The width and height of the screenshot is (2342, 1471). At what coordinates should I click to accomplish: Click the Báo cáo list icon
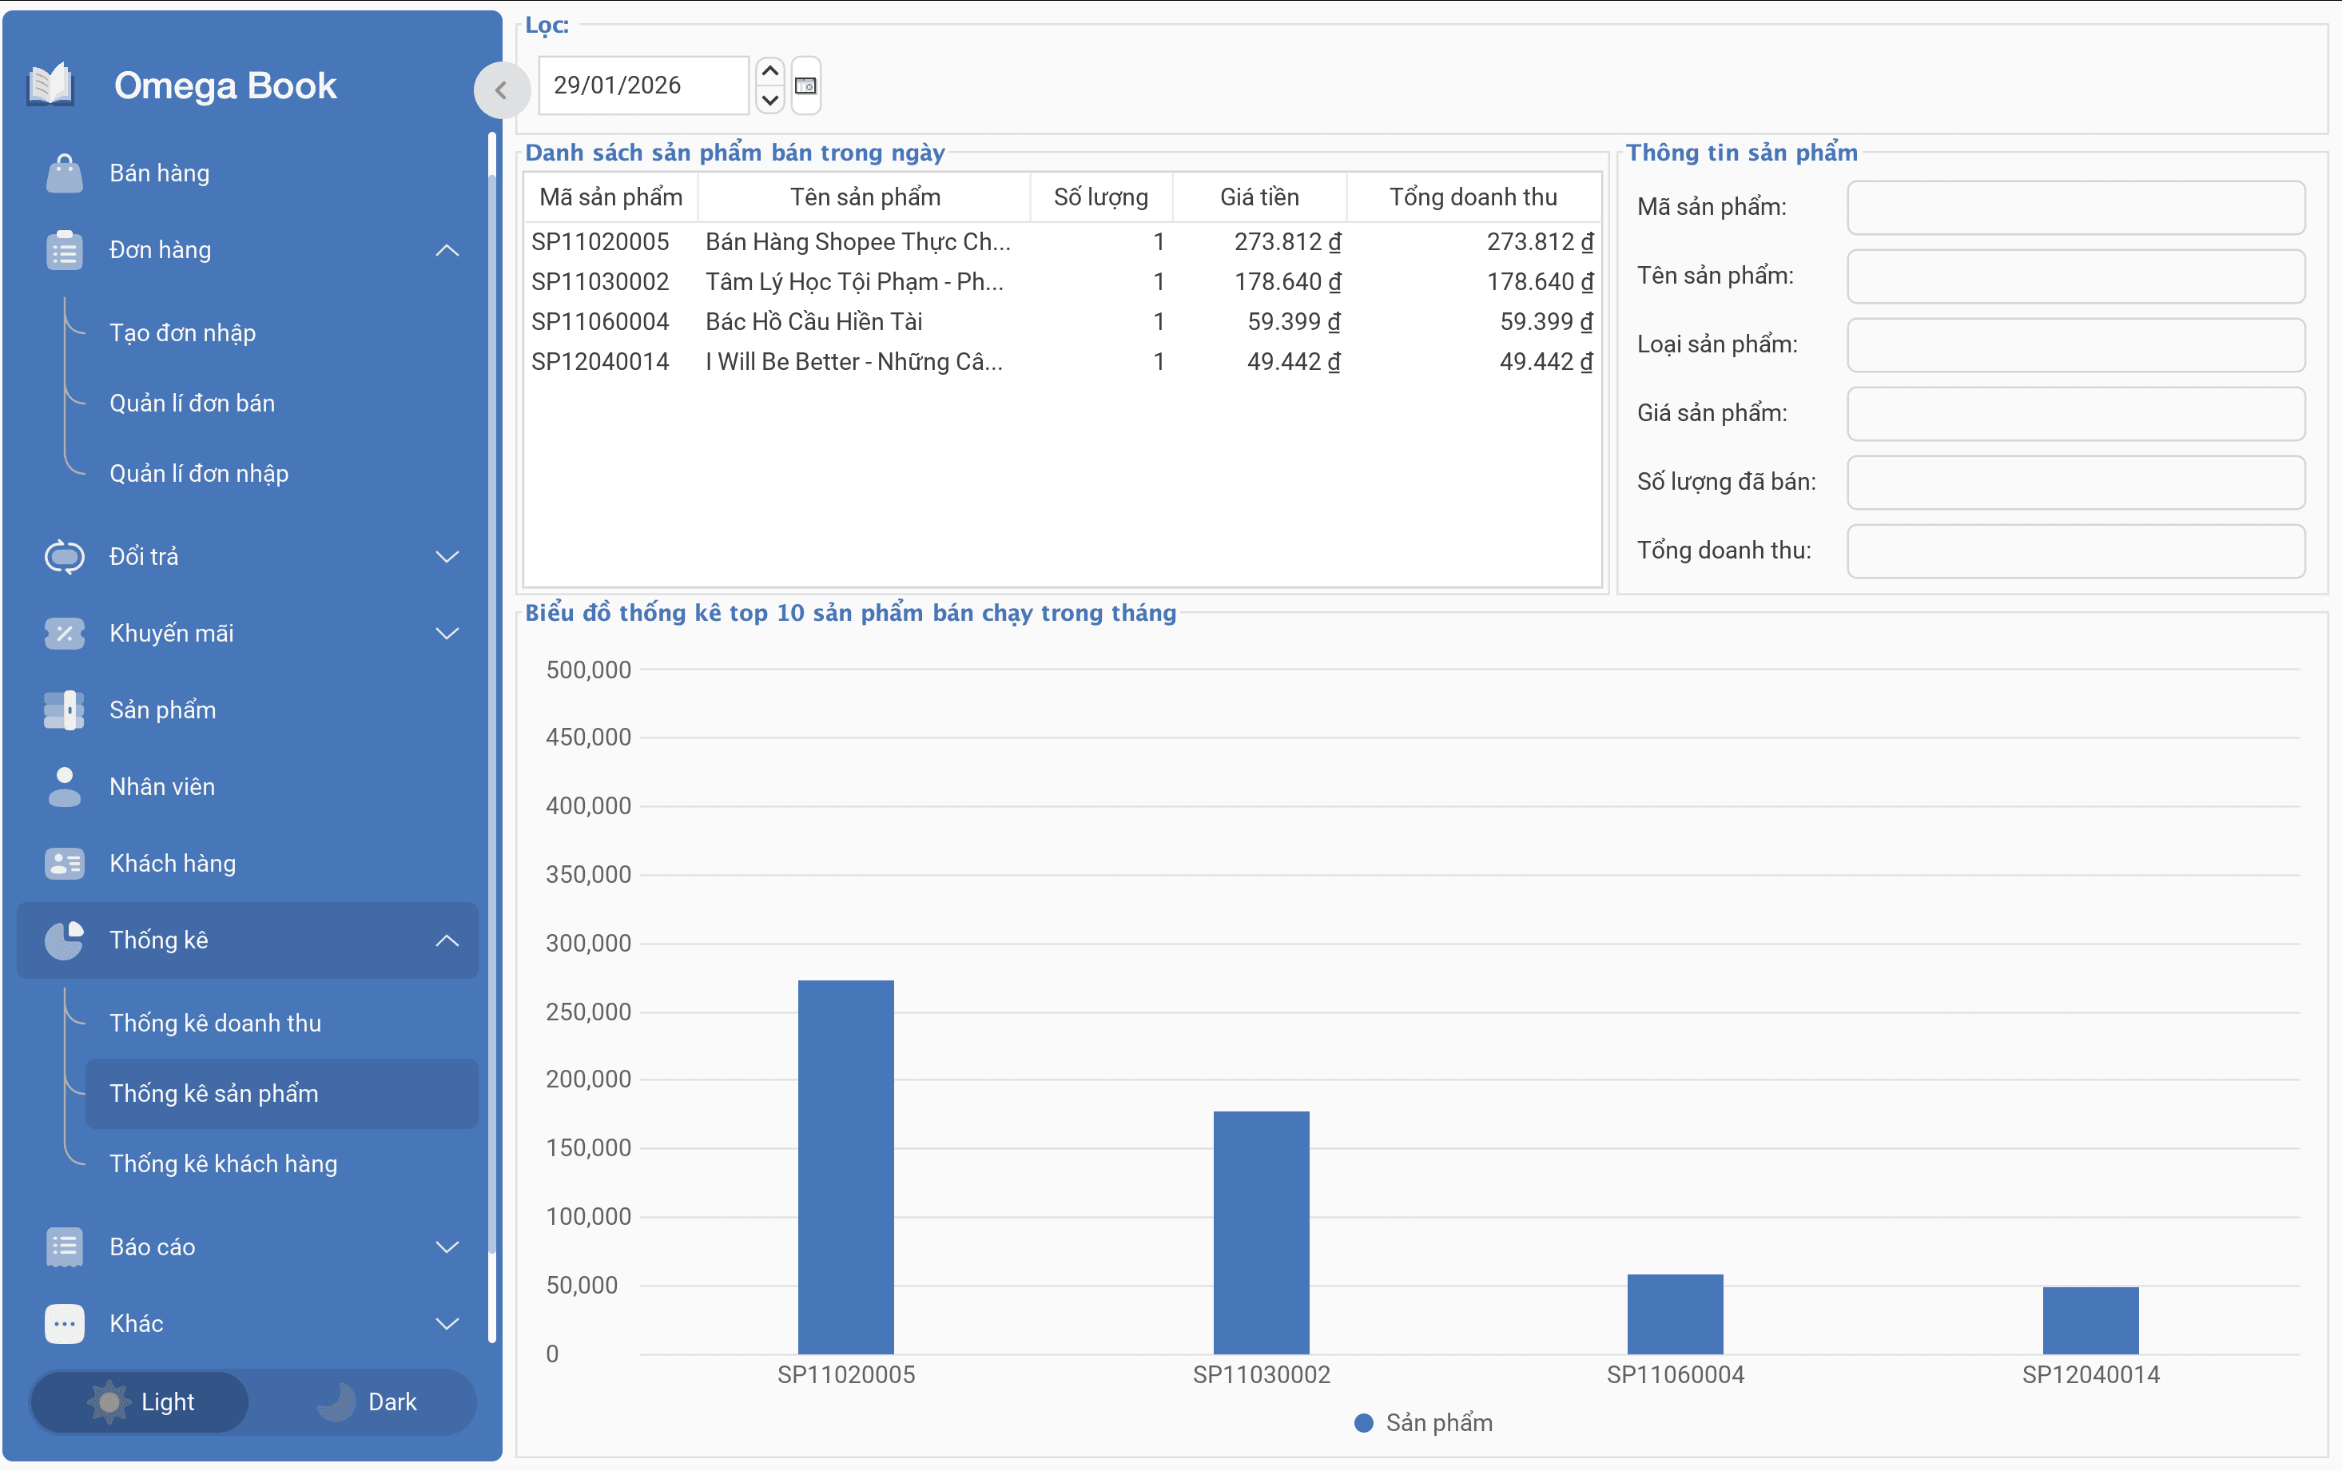(x=64, y=1247)
